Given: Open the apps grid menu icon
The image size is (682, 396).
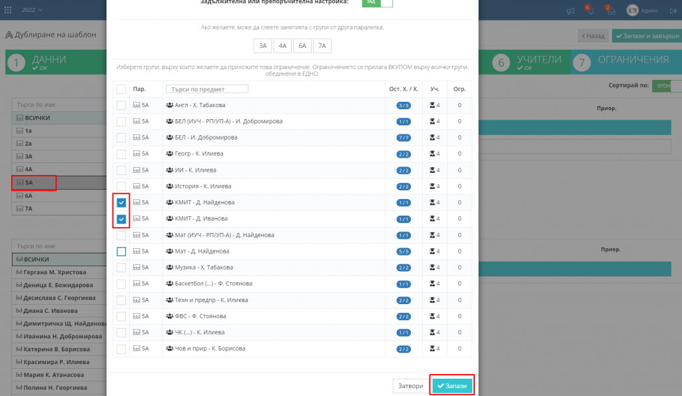Looking at the screenshot, I should [10, 10].
